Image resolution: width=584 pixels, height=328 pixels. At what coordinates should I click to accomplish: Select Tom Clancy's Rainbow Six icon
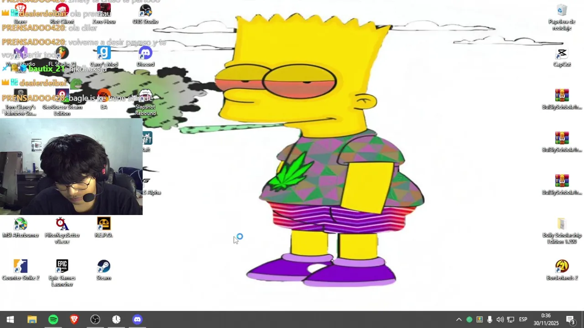[x=21, y=101]
